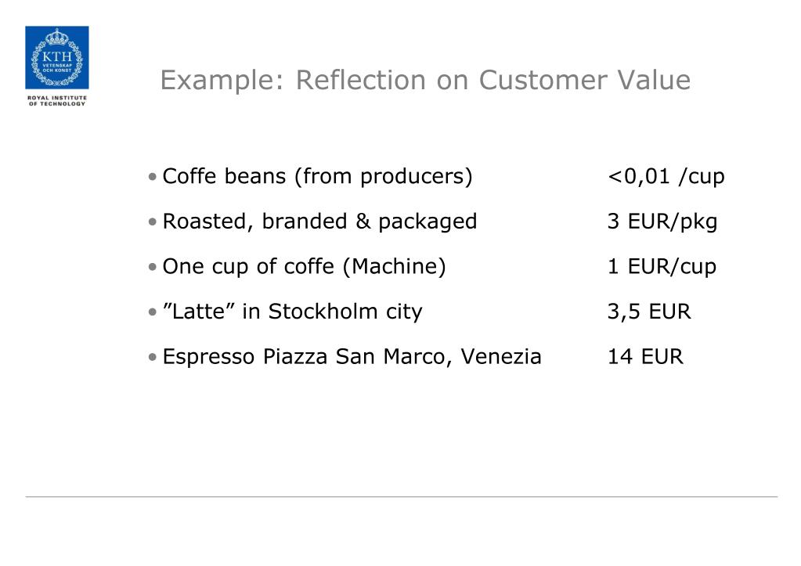Click the horizontal footer divider line
The width and height of the screenshot is (801, 566).
(402, 496)
